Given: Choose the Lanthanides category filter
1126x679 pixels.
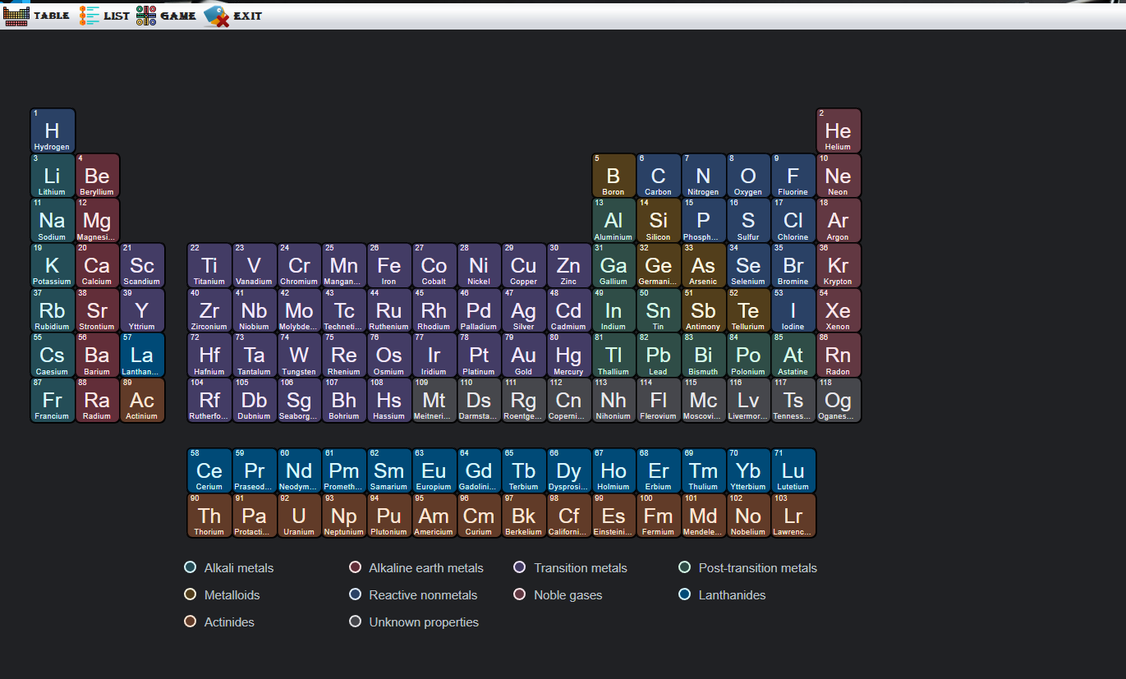Looking at the screenshot, I should [684, 594].
